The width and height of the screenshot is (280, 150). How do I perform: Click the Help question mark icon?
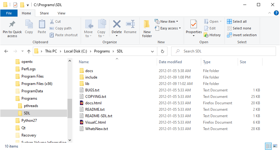[x=276, y=13]
